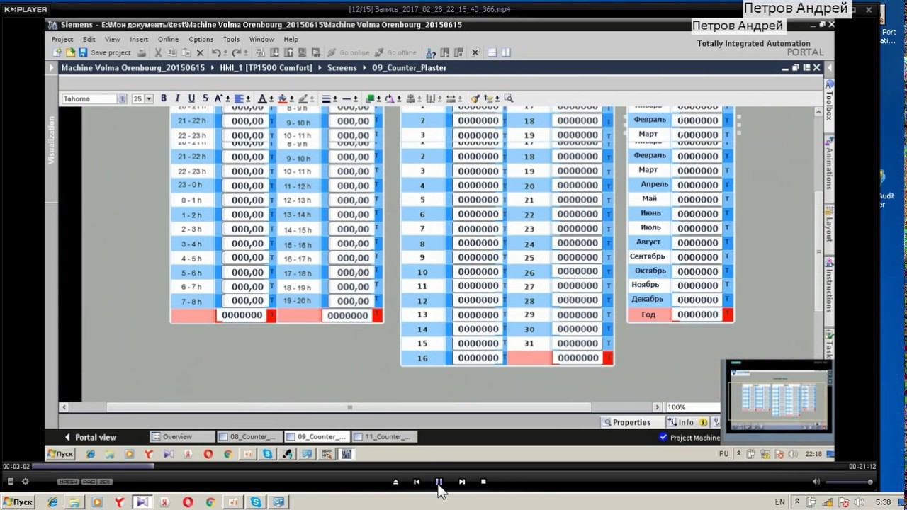Click the format painter brush icon
The image size is (907, 510).
tap(475, 98)
